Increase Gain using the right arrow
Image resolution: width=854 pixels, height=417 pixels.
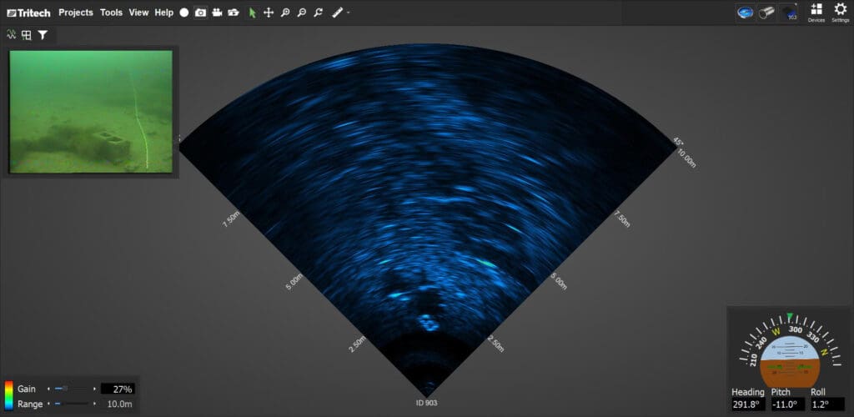(93, 389)
